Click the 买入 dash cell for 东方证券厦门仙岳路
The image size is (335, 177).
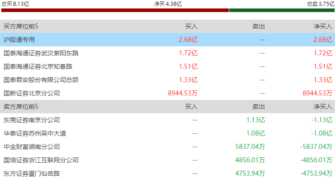pyautogui.click(x=195, y=173)
